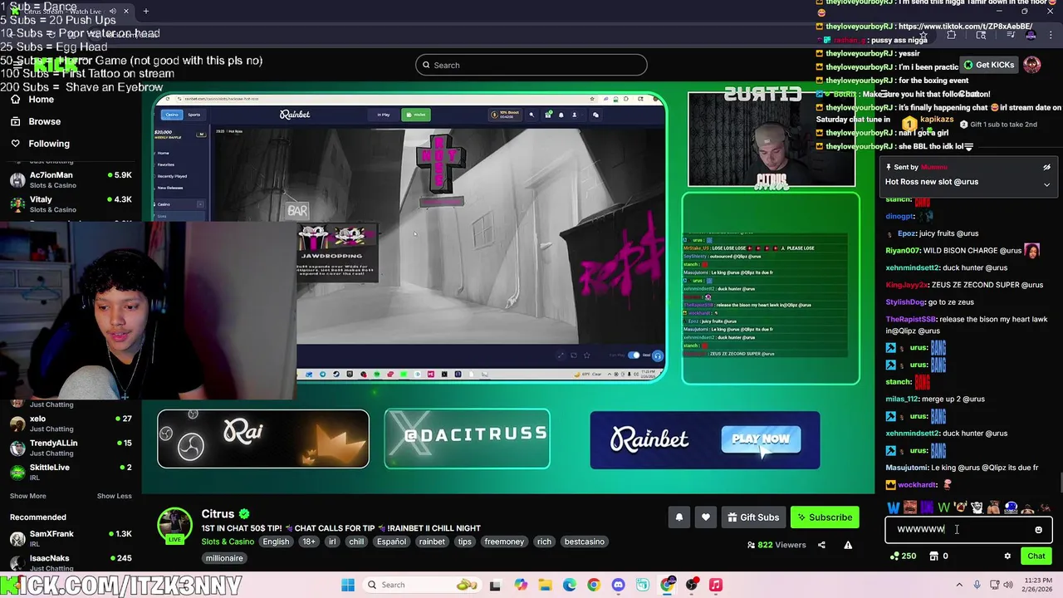Open OBS Studio from the taskbar
Image resolution: width=1063 pixels, height=598 pixels.
coord(692,585)
